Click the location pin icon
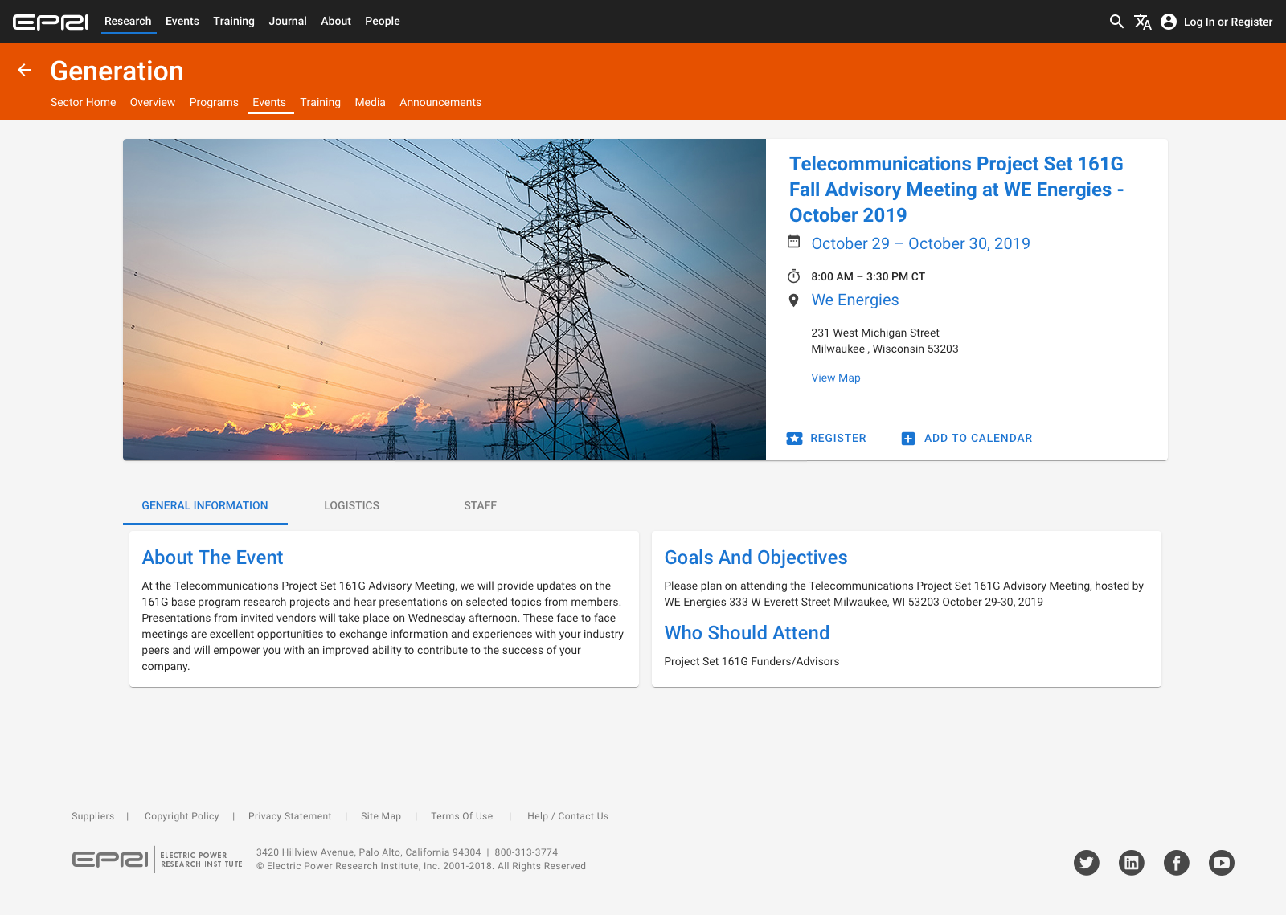 (793, 300)
